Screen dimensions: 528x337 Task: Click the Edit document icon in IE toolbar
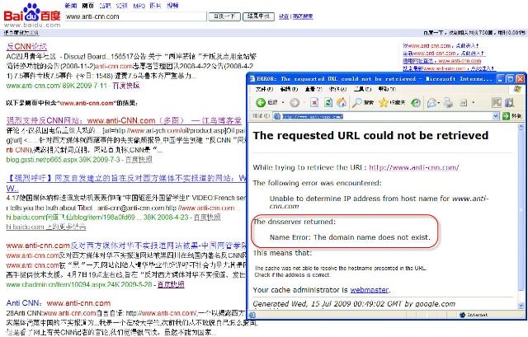[464, 102]
